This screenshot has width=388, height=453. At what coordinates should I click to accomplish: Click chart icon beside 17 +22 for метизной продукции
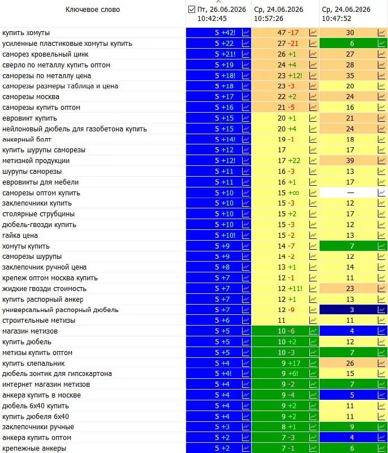pos(313,161)
